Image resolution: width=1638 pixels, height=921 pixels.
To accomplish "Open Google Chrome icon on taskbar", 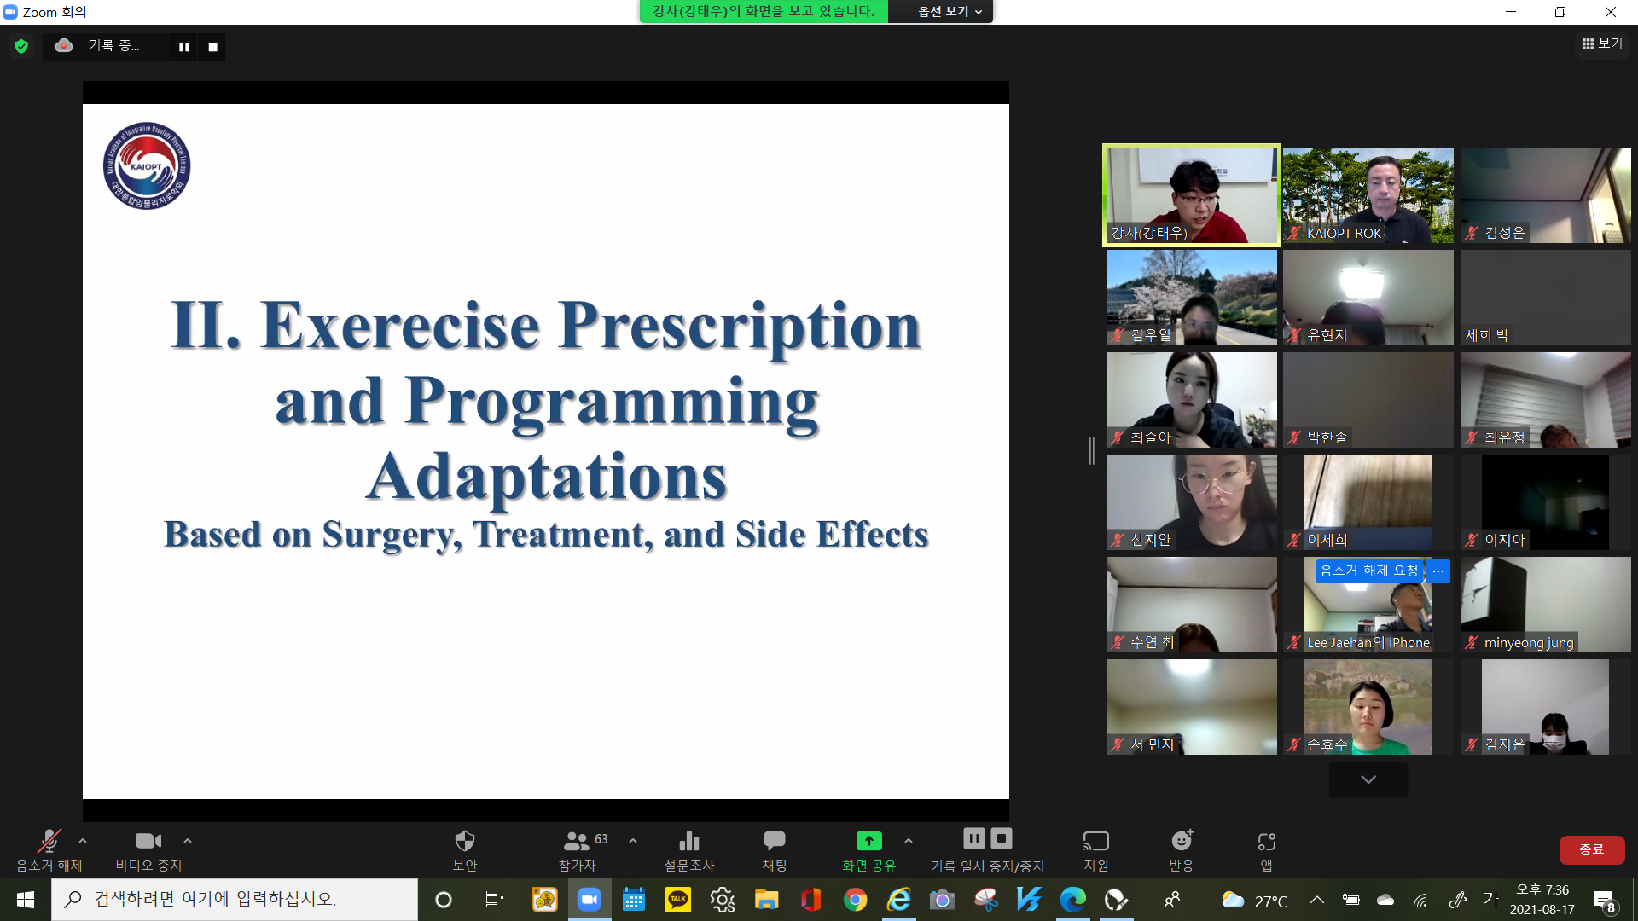I will (x=856, y=900).
